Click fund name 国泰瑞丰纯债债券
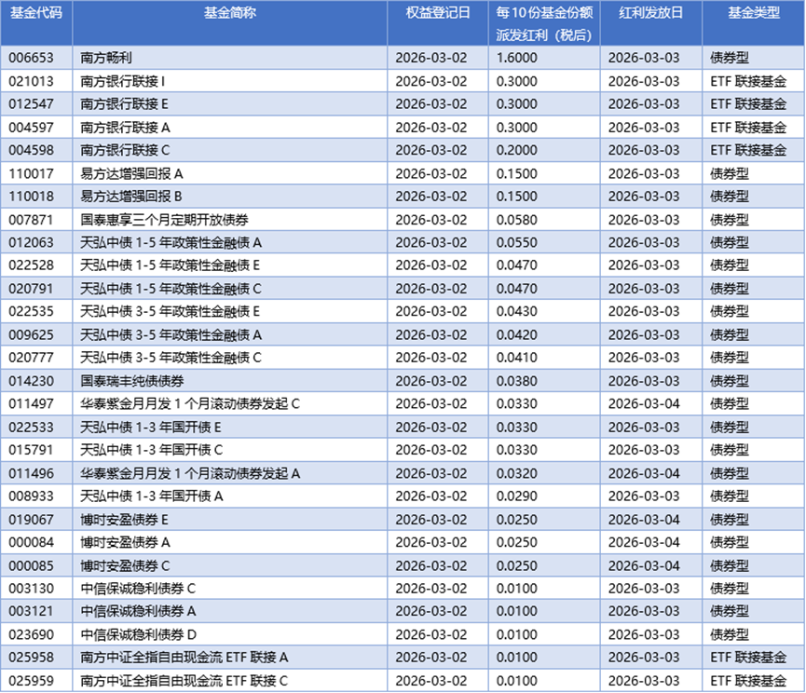This screenshot has height=693, width=806. pos(132,381)
